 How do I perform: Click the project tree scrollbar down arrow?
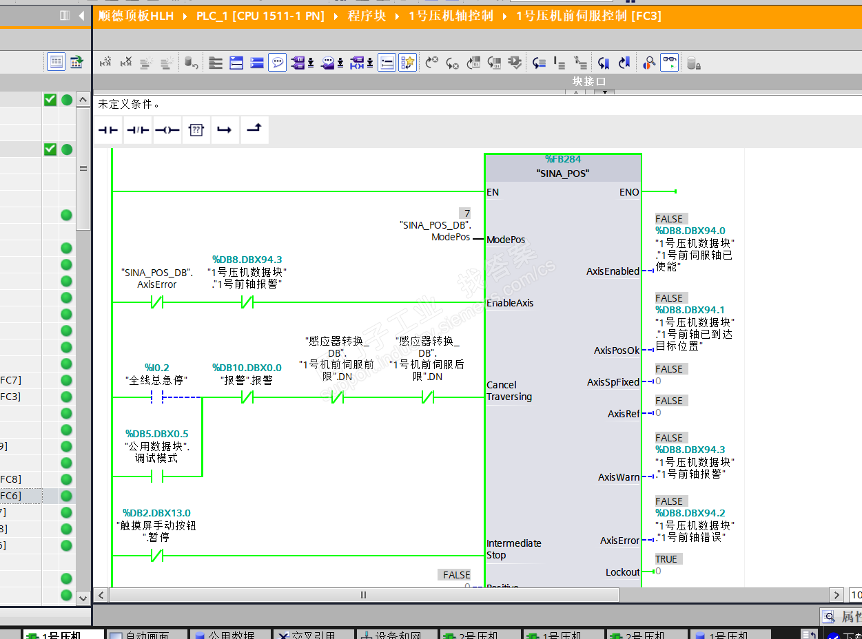click(83, 597)
